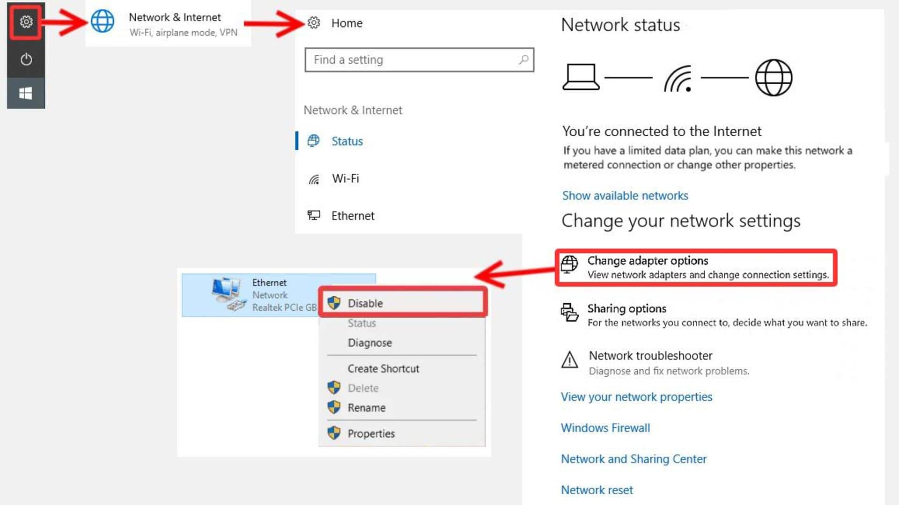The image size is (899, 505).
Task: Click the Status globe icon in sidebar
Action: [x=313, y=140]
